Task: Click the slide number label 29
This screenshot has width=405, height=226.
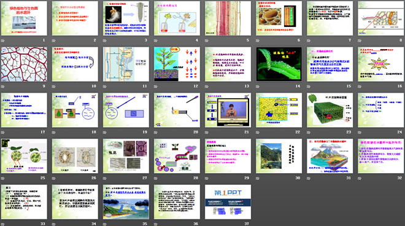Action: 247,178
